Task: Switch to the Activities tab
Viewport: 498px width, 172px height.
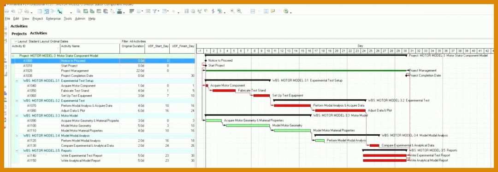Action: tap(38, 33)
